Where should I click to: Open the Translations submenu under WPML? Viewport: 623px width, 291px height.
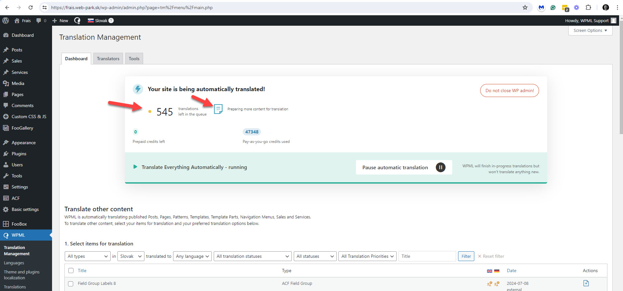click(x=15, y=287)
